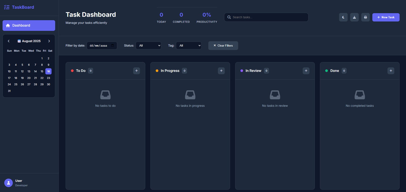Open the date picker calendar icon
Screen dimensions: 406x192
[x=112, y=46]
